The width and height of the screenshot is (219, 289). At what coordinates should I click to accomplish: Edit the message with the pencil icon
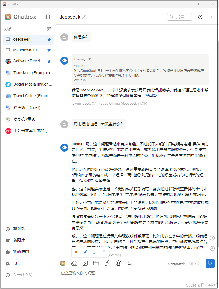[x=85, y=252]
